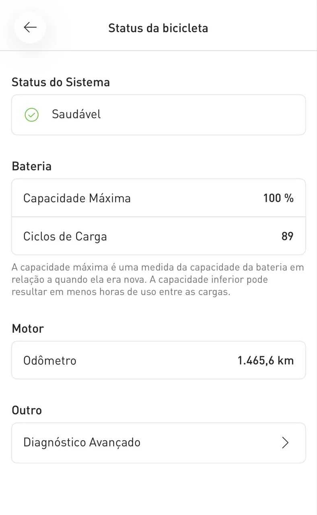The image size is (317, 515).
Task: Open Diagnóstico Avançado chevron arrow
Action: pyautogui.click(x=285, y=443)
